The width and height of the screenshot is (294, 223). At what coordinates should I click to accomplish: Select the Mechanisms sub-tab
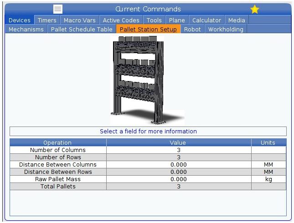(26, 29)
